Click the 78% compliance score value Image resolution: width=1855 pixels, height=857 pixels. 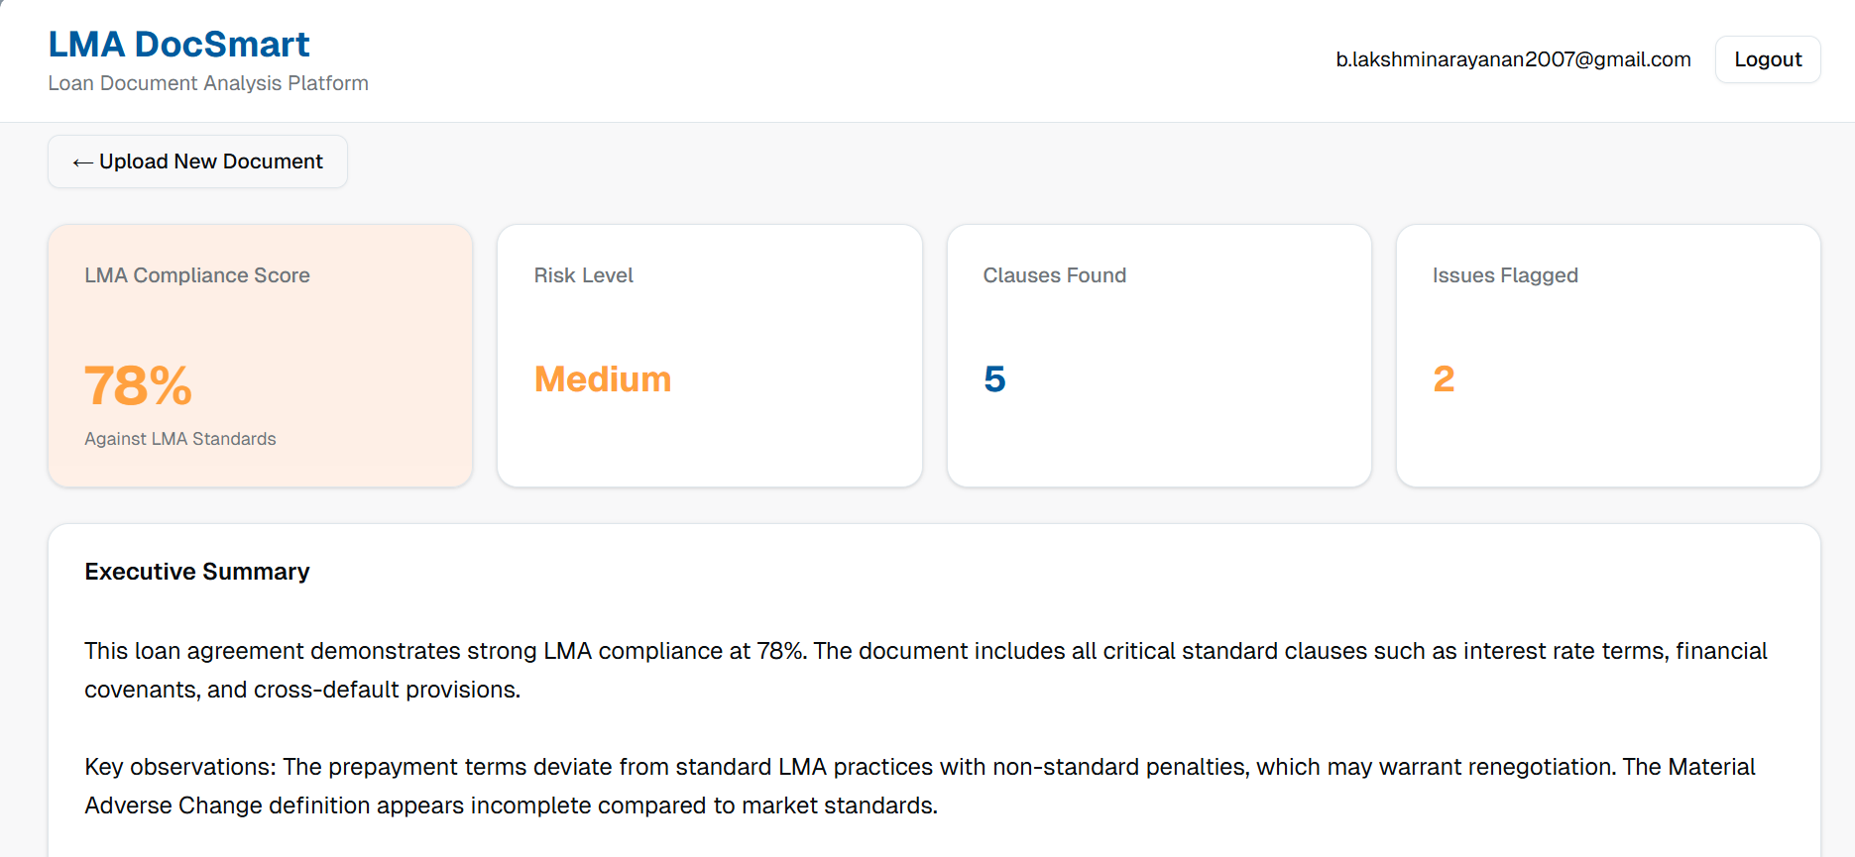pyautogui.click(x=138, y=385)
